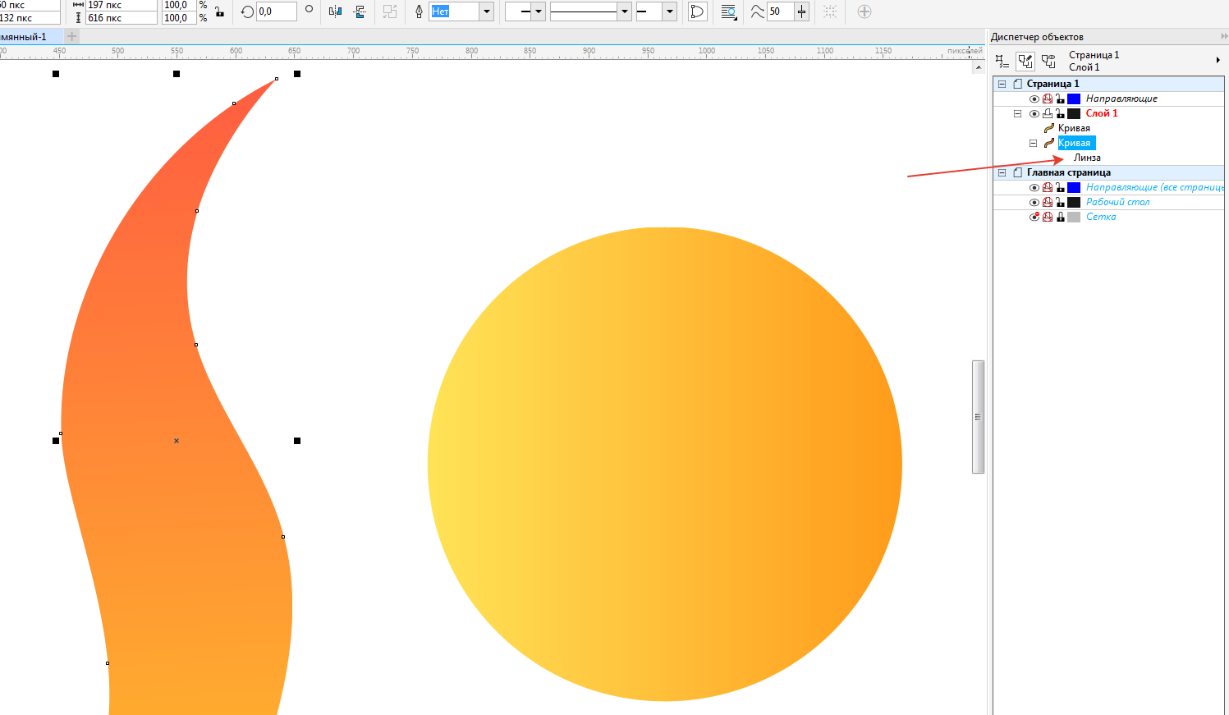Open the end arrowhead dropdown
1229x715 pixels.
669,11
